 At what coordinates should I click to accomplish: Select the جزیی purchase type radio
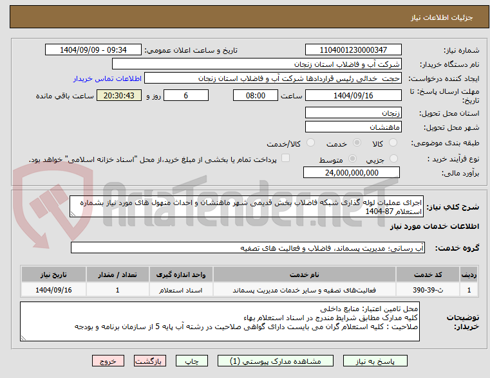pyautogui.click(x=393, y=158)
